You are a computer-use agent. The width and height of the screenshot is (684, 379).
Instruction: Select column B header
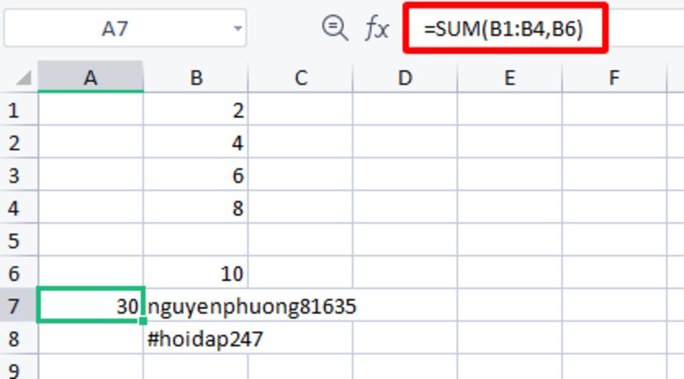pyautogui.click(x=196, y=78)
